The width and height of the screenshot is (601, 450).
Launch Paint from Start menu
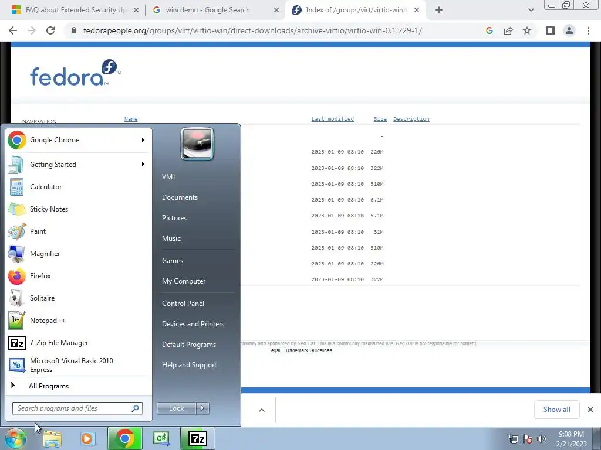tap(78, 231)
